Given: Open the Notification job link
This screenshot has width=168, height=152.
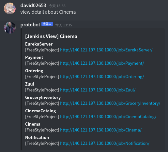Looking at the screenshot, I should tap(105, 144).
